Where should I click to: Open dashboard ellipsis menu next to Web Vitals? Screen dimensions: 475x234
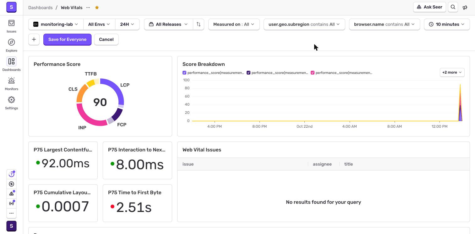88,8
